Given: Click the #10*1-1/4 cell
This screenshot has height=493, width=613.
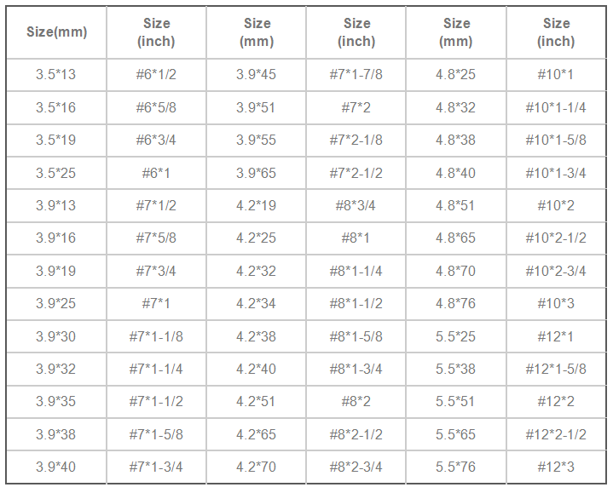Looking at the screenshot, I should pos(556,108).
